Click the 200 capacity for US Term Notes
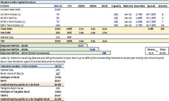This screenshot has height=101, width=169. click(116, 14)
